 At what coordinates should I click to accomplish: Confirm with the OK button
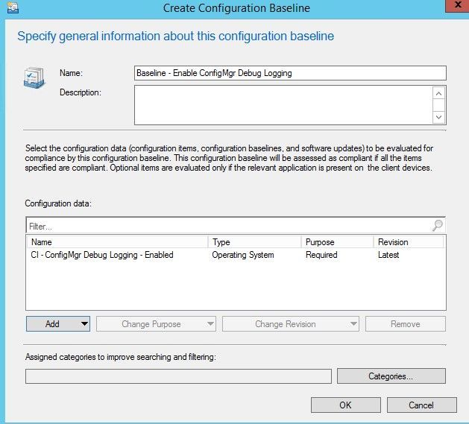346,405
